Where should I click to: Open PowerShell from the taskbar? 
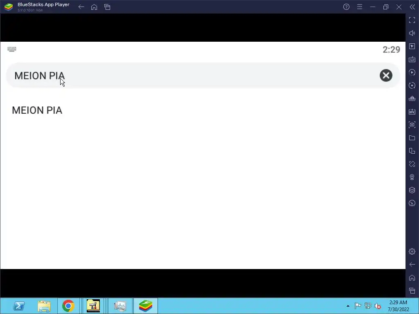tap(19, 306)
